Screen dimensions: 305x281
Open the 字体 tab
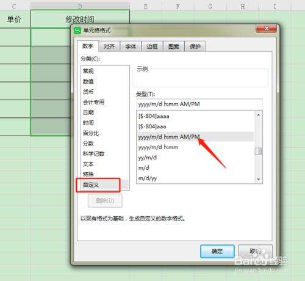pyautogui.click(x=131, y=46)
